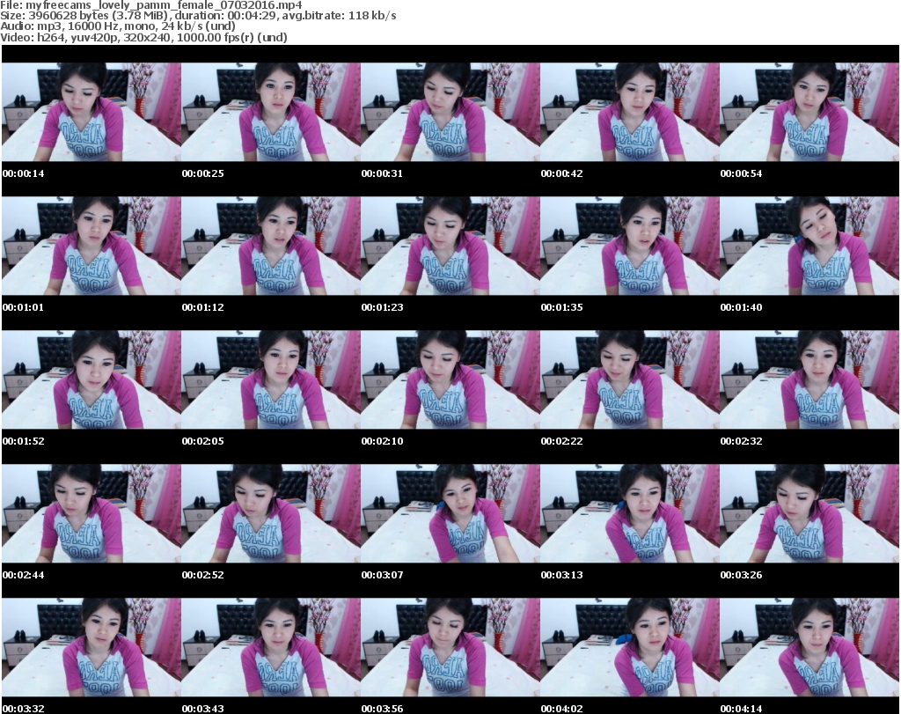Viewport: 901px width, 714px height.
Task: Click the last thumbnail at 00:04:14
Action: click(809, 647)
